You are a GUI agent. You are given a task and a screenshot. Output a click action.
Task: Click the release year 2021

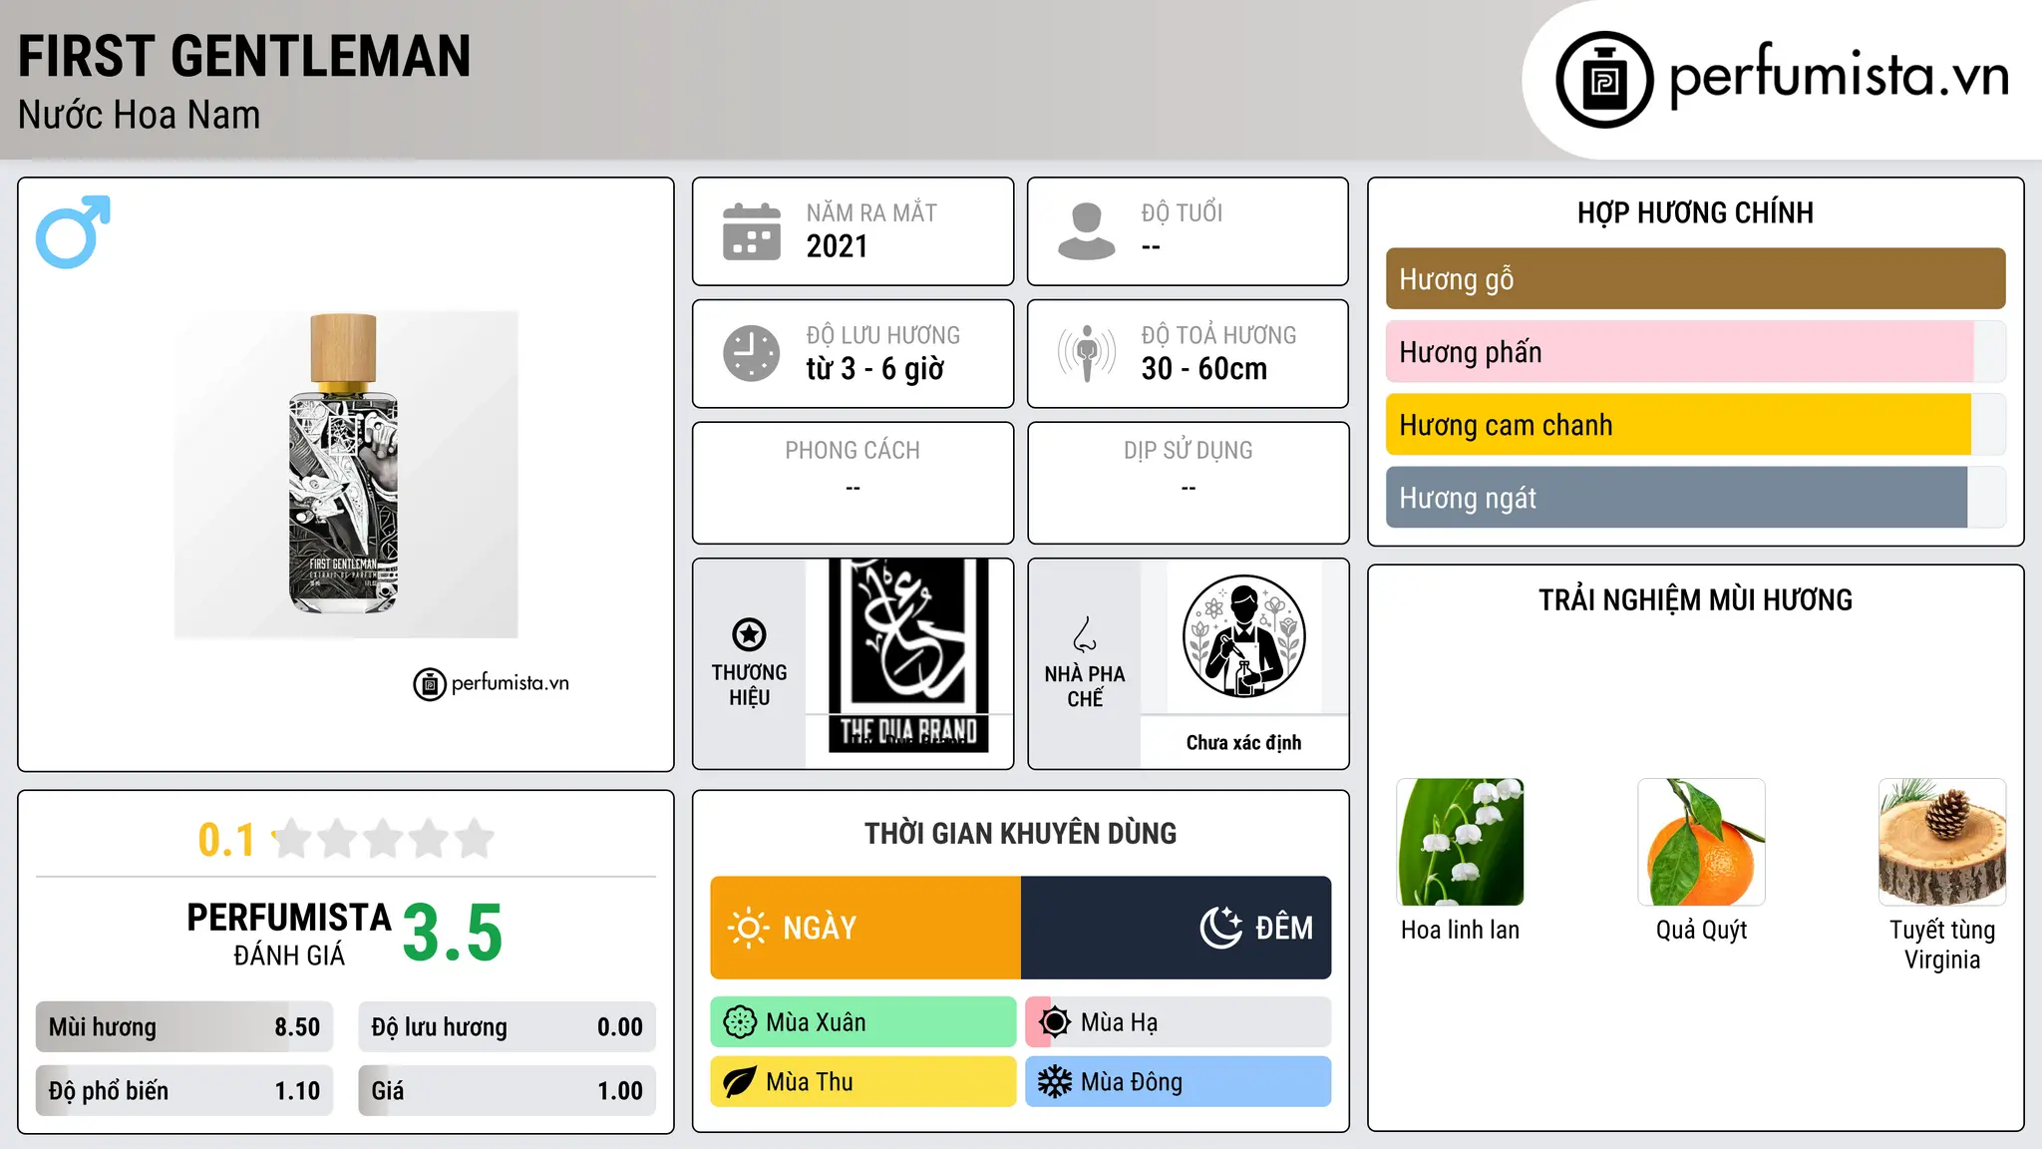(x=838, y=246)
